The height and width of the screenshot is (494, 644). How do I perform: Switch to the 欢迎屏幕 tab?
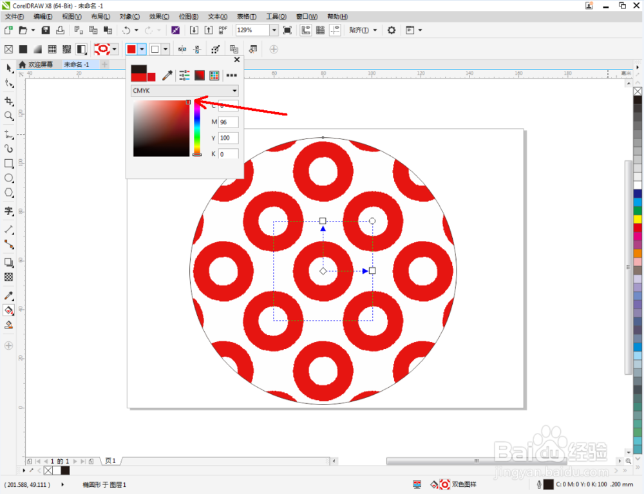click(x=36, y=64)
